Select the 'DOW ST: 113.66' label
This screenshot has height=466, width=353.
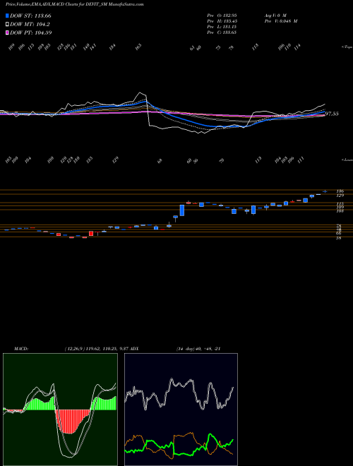point(30,16)
